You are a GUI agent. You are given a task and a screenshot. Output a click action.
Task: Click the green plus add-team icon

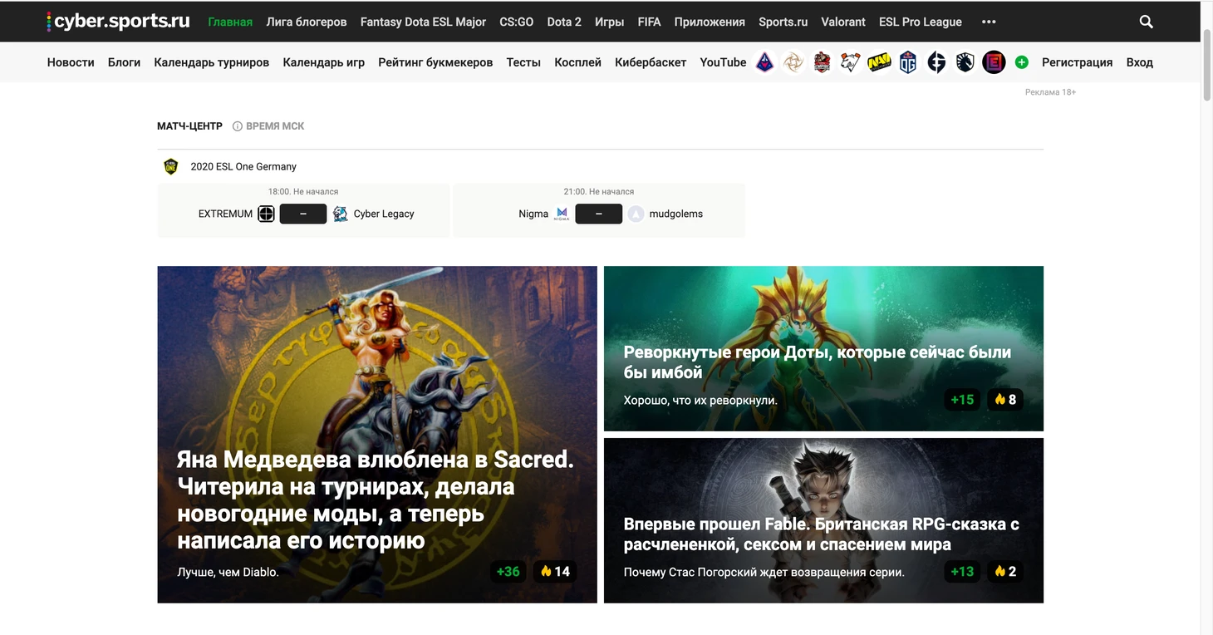[1022, 62]
